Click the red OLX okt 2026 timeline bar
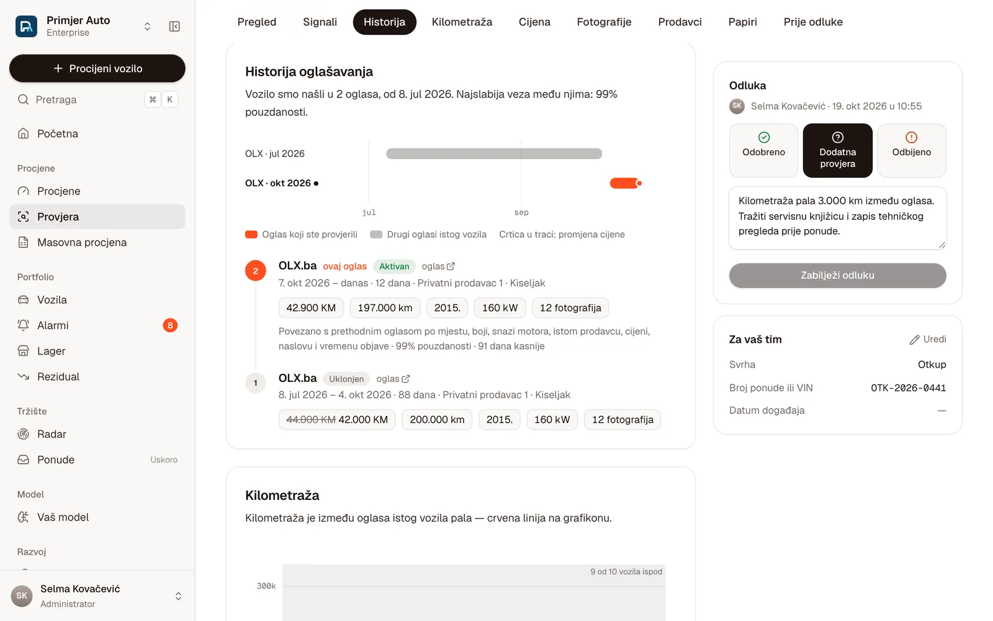This screenshot has width=993, height=621. 625,183
